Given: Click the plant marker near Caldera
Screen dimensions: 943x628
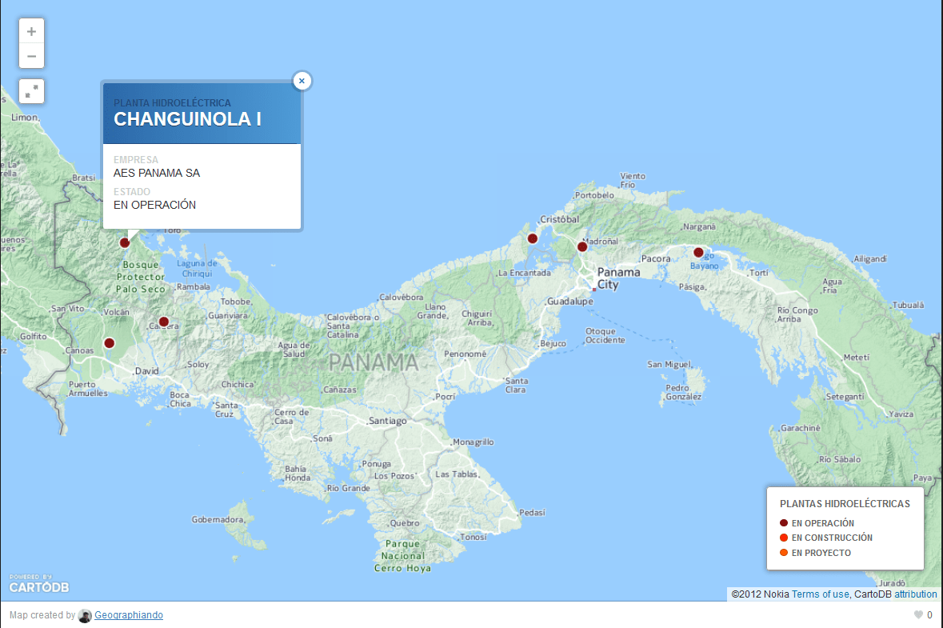Looking at the screenshot, I should pos(164,322).
